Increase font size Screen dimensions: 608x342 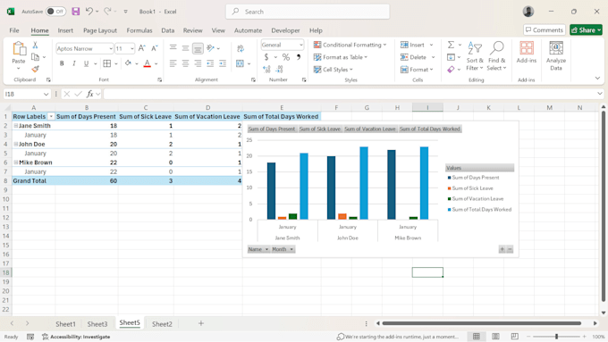(142, 48)
